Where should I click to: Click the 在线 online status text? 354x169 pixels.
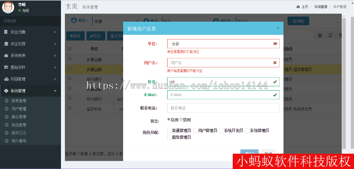tap(26, 11)
